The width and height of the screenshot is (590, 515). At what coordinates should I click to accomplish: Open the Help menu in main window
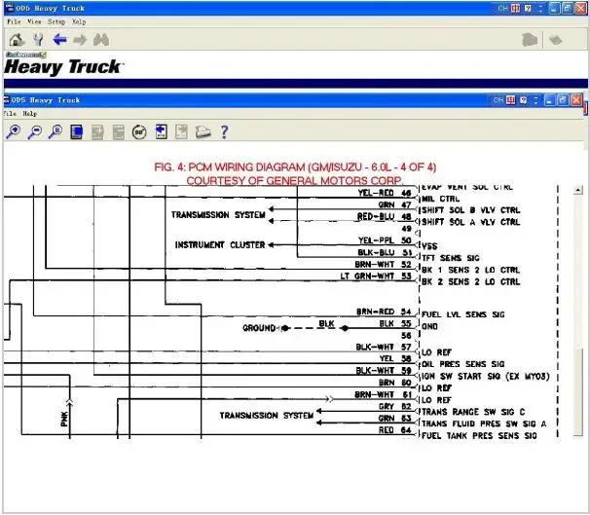[79, 21]
